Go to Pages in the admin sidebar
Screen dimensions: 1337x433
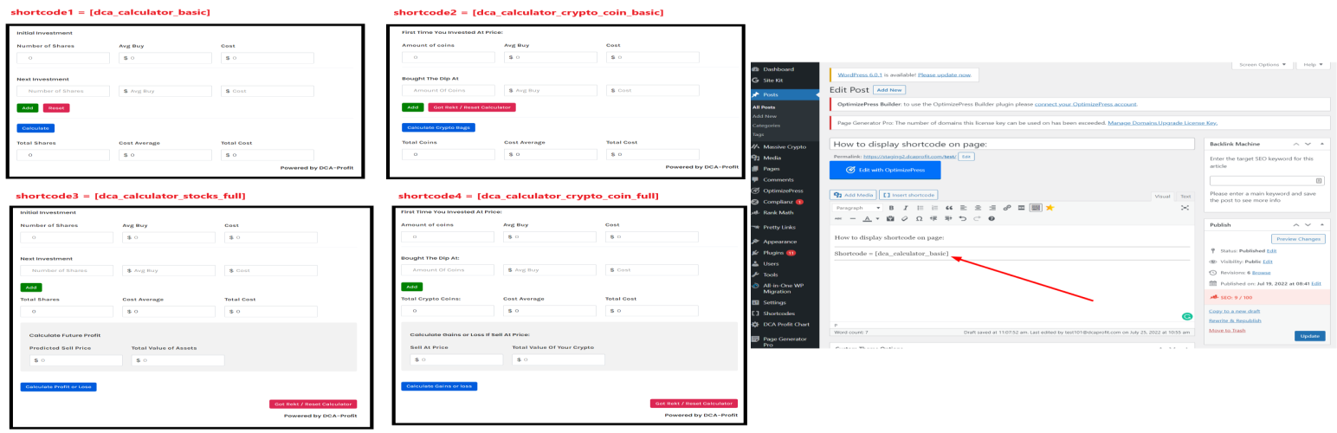tap(772, 168)
